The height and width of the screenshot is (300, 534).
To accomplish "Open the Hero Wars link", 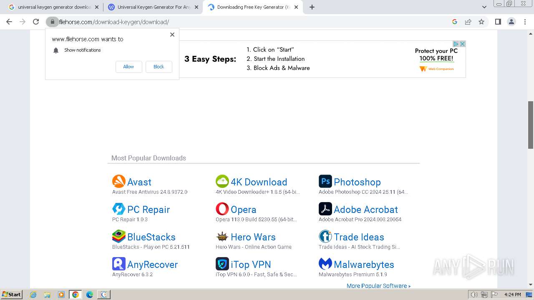I will pyautogui.click(x=253, y=237).
